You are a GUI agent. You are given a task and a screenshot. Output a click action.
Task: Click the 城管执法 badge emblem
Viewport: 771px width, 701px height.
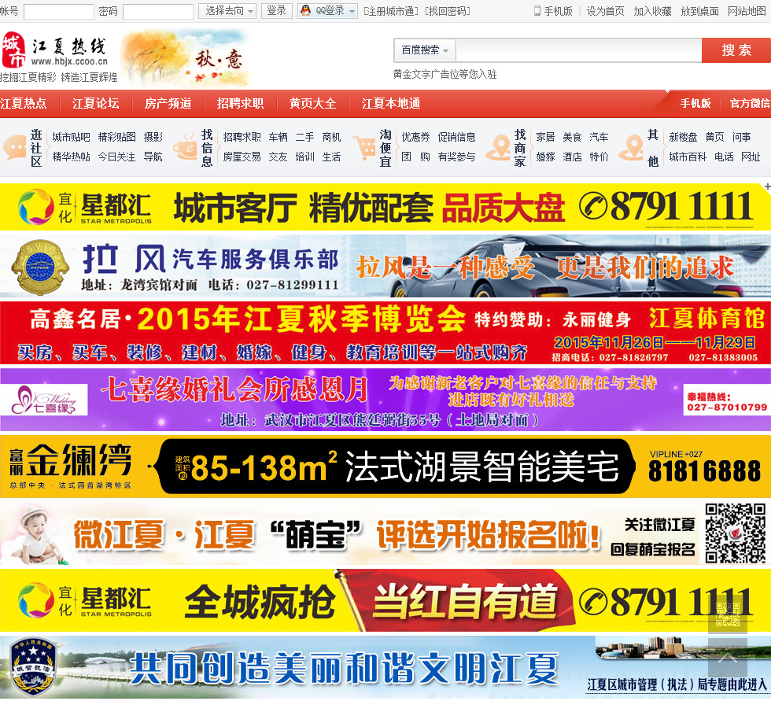click(x=32, y=666)
